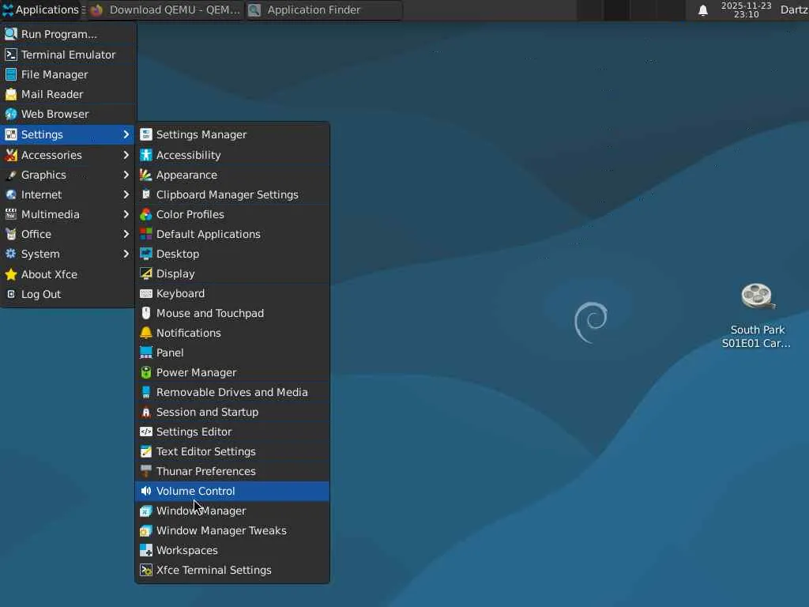Select the Graphics category label
The width and height of the screenshot is (809, 607).
point(44,175)
